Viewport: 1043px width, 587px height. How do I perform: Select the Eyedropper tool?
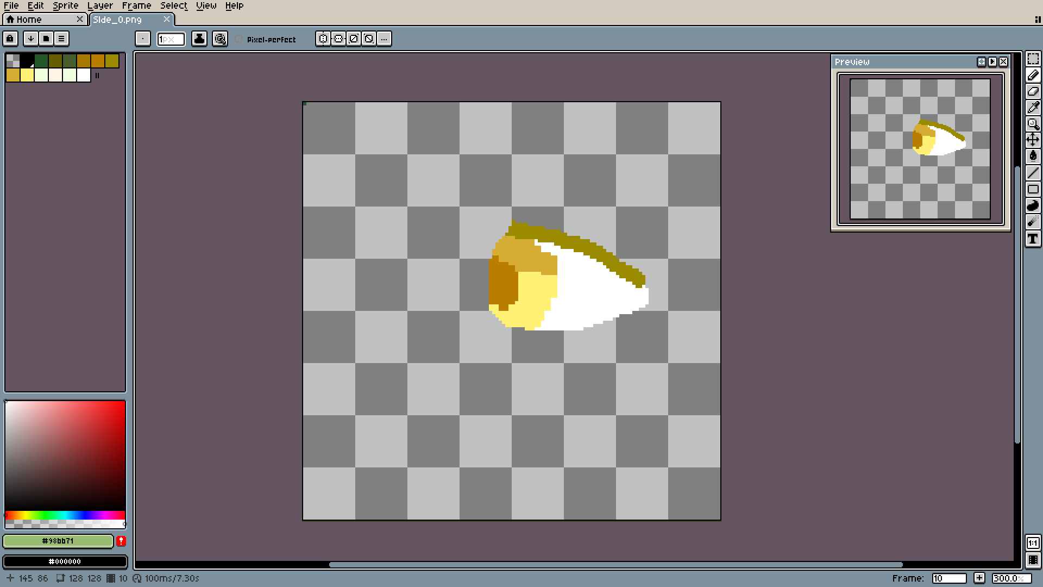tap(1033, 108)
